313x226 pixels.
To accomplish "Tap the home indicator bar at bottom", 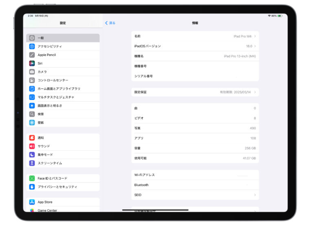I will point(155,210).
